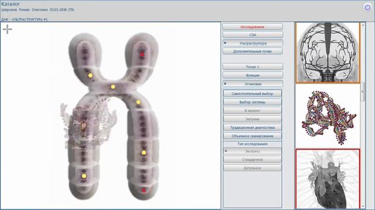
Task: Open the heart thumbnail
Action: 328,179
